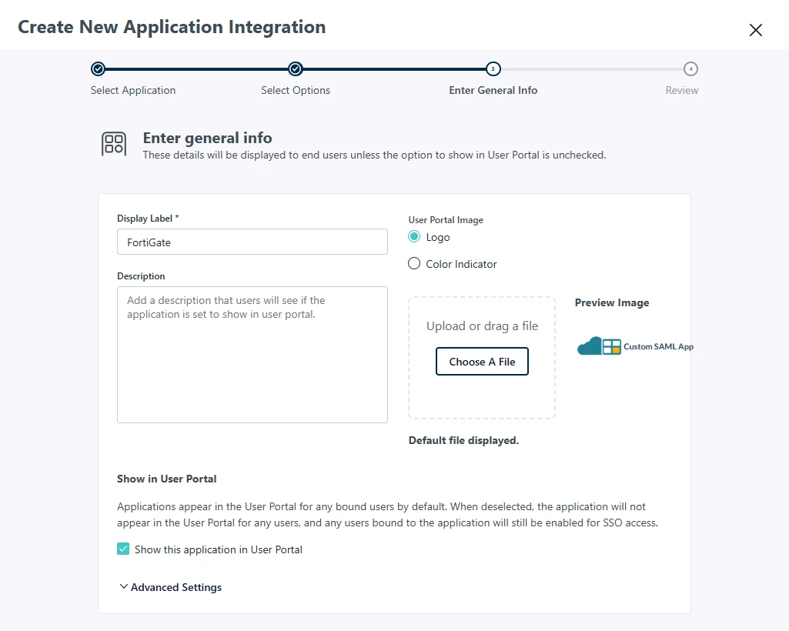
Task: Click into the Description text area
Action: (x=252, y=355)
